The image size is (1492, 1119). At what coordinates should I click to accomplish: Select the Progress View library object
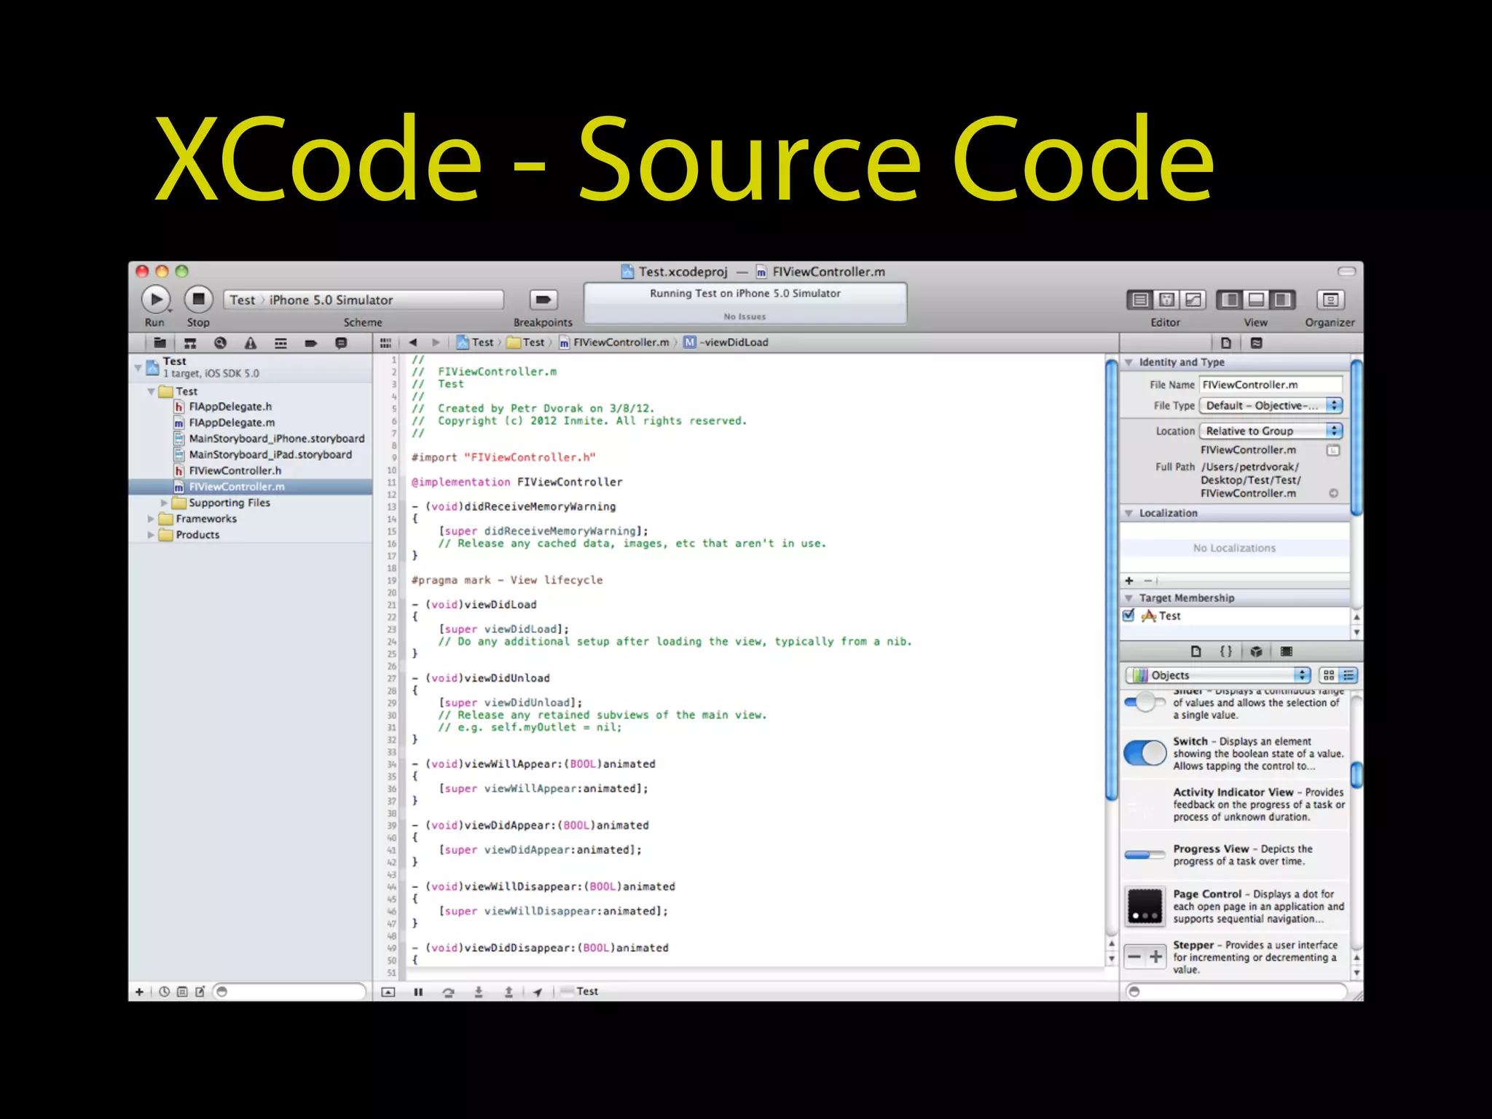pyautogui.click(x=1236, y=855)
